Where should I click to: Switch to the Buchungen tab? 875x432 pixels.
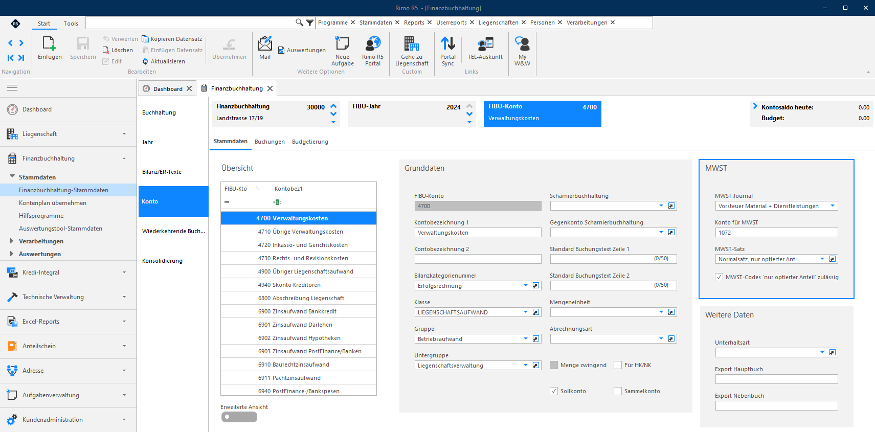pos(270,142)
